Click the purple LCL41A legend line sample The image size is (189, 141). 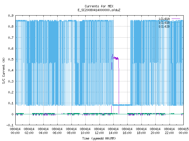(x=176, y=19)
